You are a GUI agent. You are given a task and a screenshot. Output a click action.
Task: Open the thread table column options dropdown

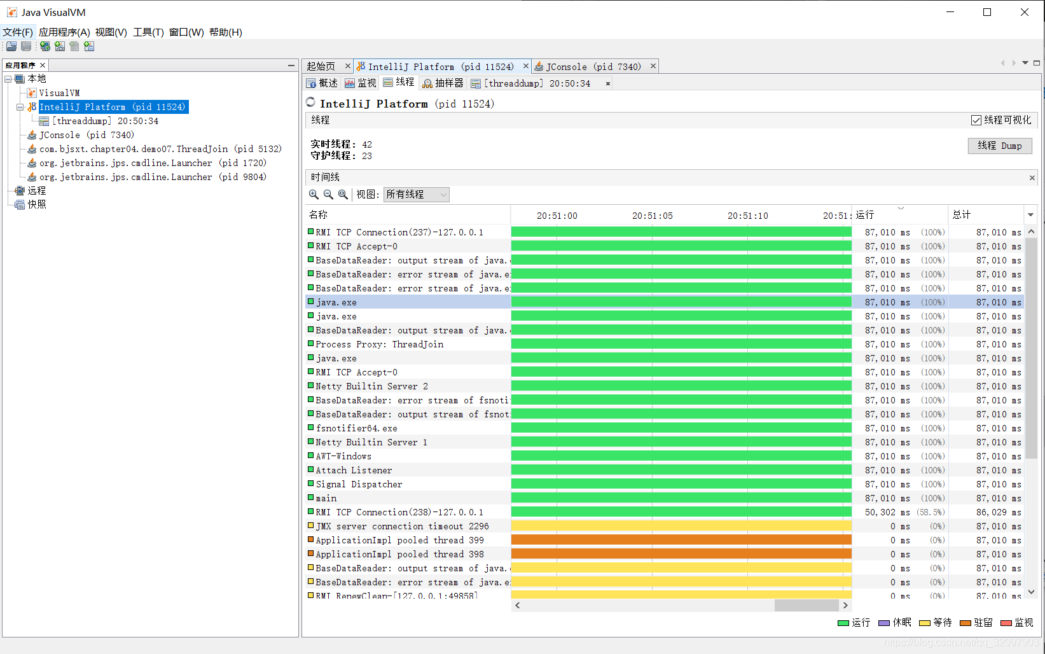[x=1031, y=214]
